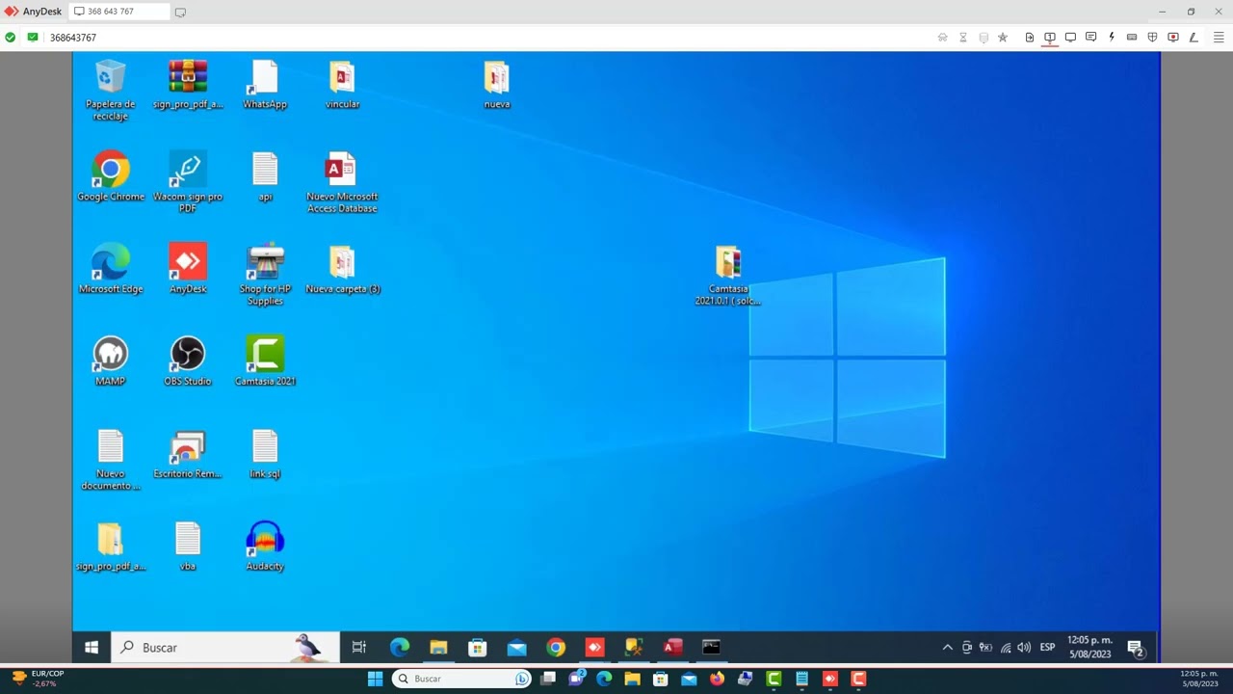This screenshot has width=1233, height=694.
Task: Select remote monitor 1 in AnyDesk toolbar
Action: point(1050,38)
